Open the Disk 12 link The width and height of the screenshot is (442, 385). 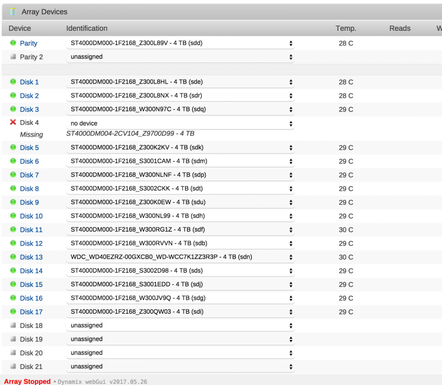(31, 243)
